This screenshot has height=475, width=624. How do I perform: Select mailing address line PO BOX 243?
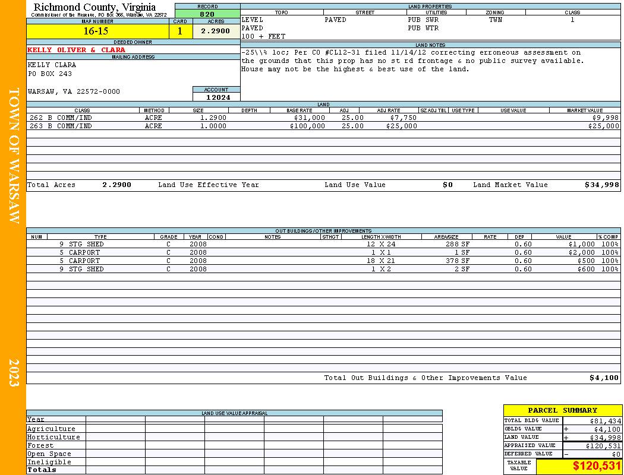(x=50, y=74)
